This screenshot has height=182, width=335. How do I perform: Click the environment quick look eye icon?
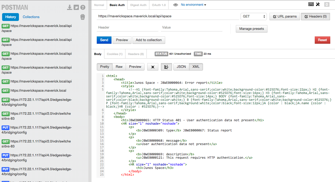coord(176,5)
